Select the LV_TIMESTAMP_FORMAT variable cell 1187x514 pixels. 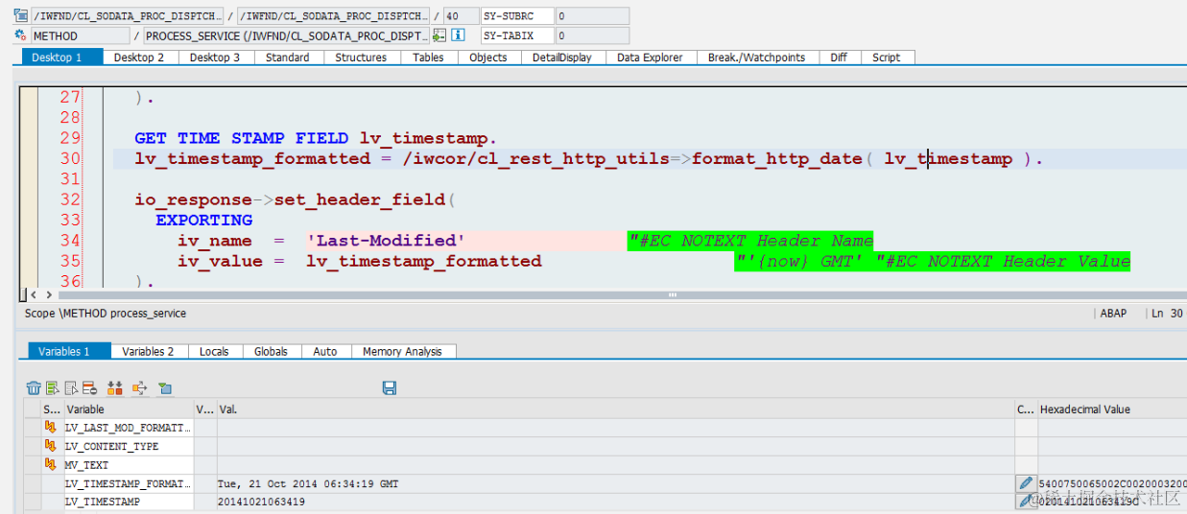tap(129, 483)
